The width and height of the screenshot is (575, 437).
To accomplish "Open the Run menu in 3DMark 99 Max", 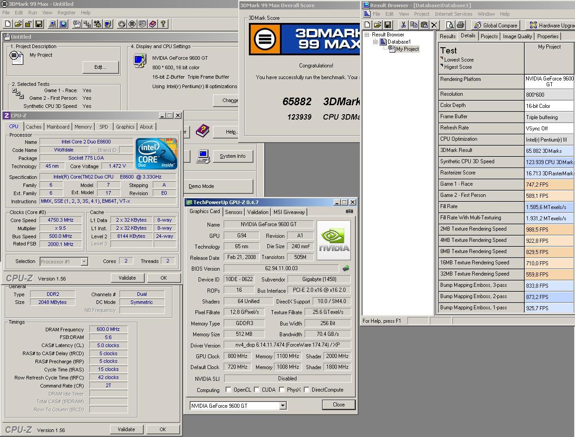I will 32,13.
